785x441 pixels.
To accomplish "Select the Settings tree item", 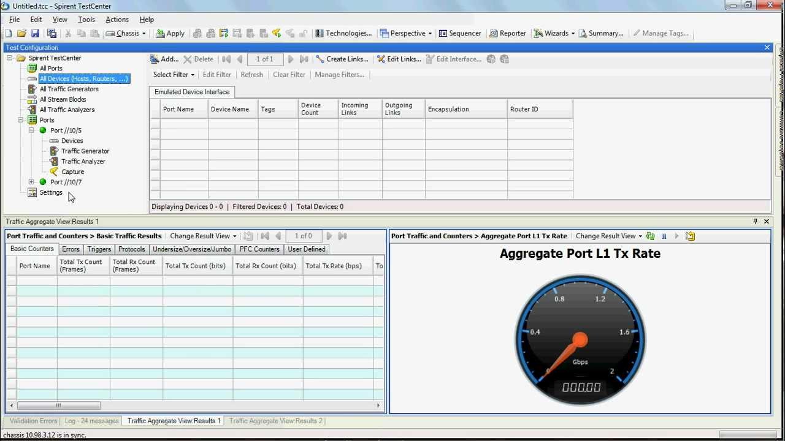I will (x=51, y=192).
